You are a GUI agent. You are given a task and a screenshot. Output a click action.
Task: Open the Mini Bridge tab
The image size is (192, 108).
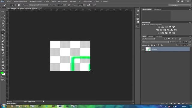[x=11, y=103]
